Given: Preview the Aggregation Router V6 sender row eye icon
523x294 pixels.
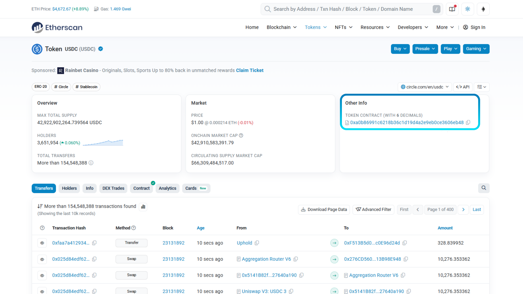Looking at the screenshot, I should pos(42,259).
